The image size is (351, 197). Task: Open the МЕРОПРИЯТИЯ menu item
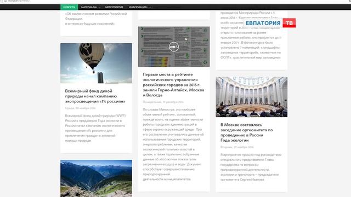[x=114, y=7]
